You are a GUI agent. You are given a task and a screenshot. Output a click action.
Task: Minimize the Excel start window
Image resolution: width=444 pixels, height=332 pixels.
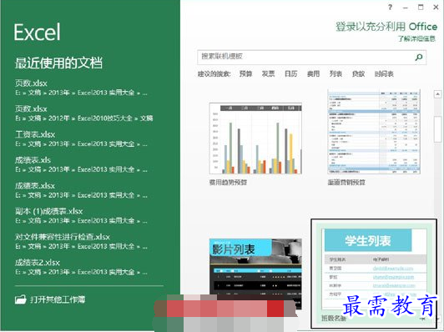coord(406,8)
